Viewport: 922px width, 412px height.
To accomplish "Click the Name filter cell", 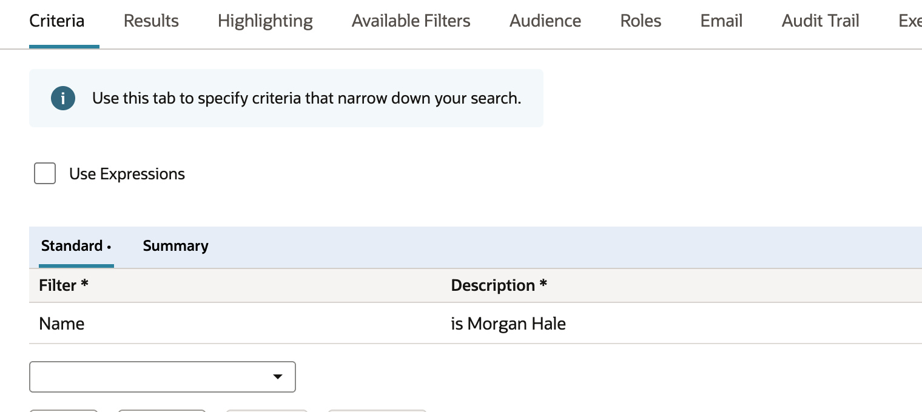I will click(x=62, y=324).
